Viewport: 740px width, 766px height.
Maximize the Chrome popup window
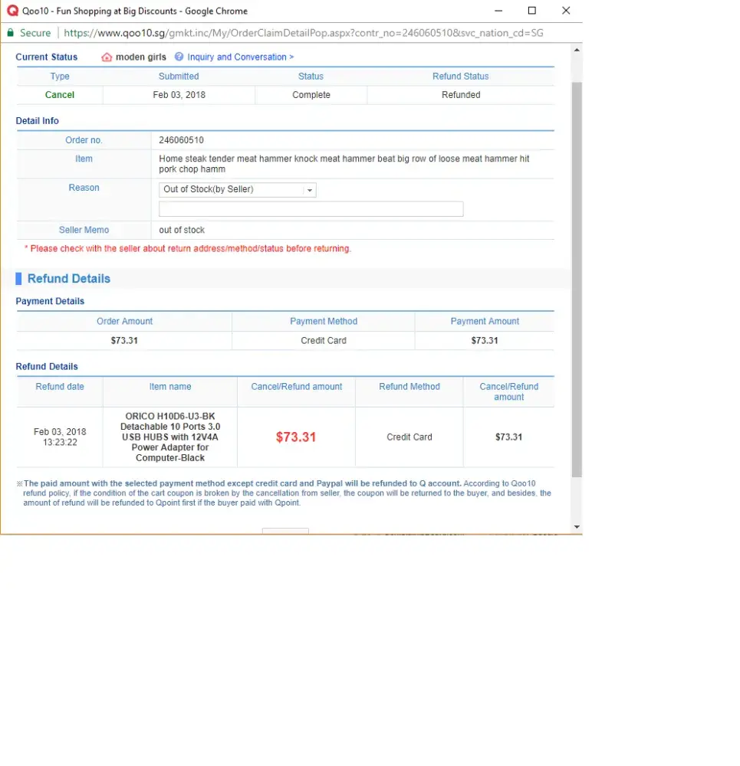click(x=532, y=10)
